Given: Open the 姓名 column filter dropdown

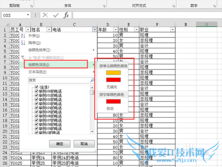Looking at the screenshot, I should click(x=49, y=30).
